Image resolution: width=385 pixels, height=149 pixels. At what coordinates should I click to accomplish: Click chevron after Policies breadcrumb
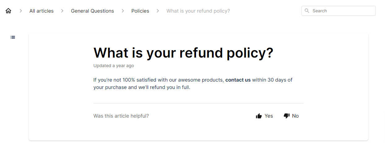point(158,11)
